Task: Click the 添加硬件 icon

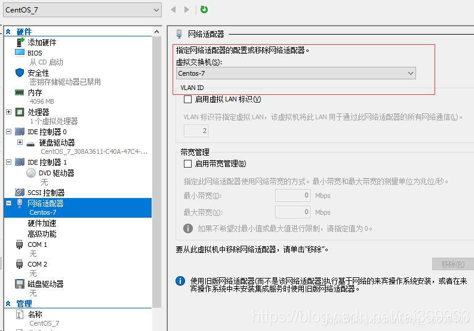Action: point(20,42)
